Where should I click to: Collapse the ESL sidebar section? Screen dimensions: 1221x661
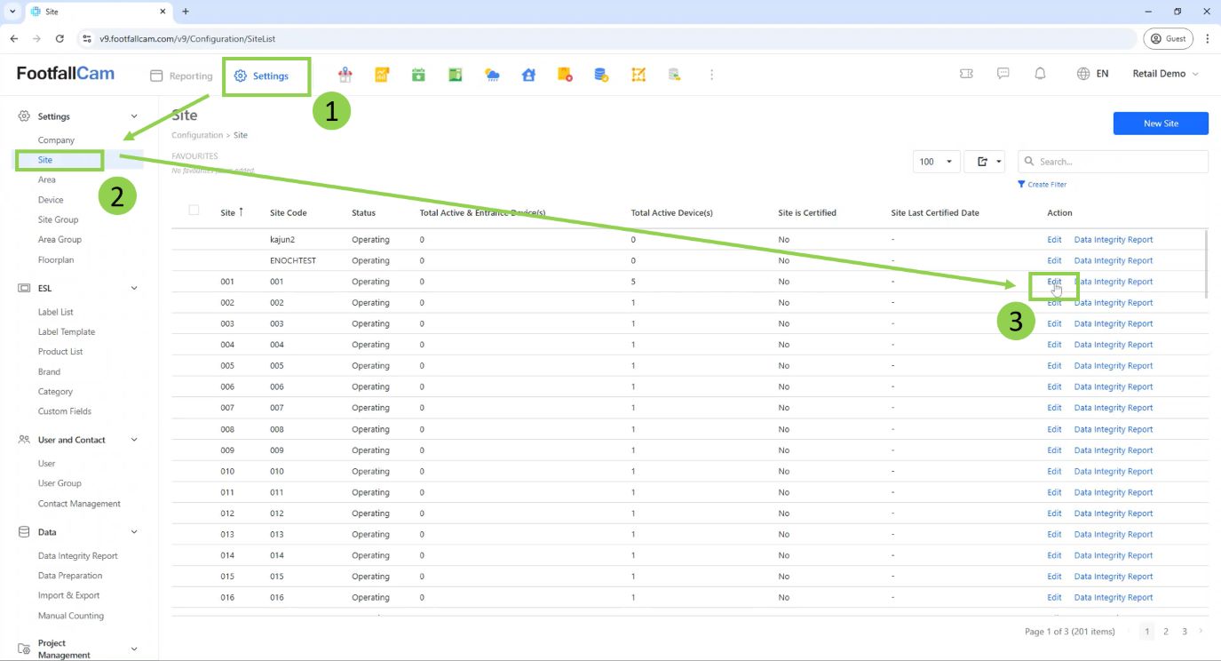pos(134,288)
